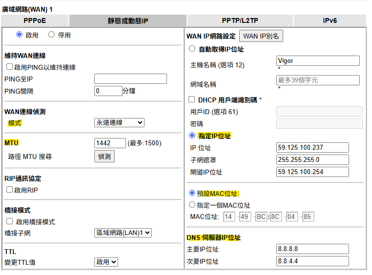
Task: Choose the 停用 radio option
Action: pyautogui.click(x=51, y=35)
